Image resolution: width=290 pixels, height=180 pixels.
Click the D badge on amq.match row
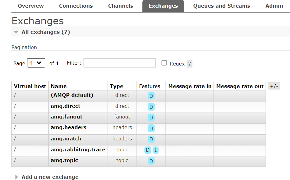pyautogui.click(x=151, y=139)
